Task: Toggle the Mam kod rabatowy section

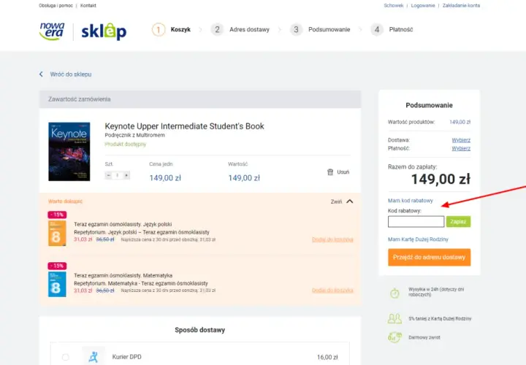Action: point(411,201)
